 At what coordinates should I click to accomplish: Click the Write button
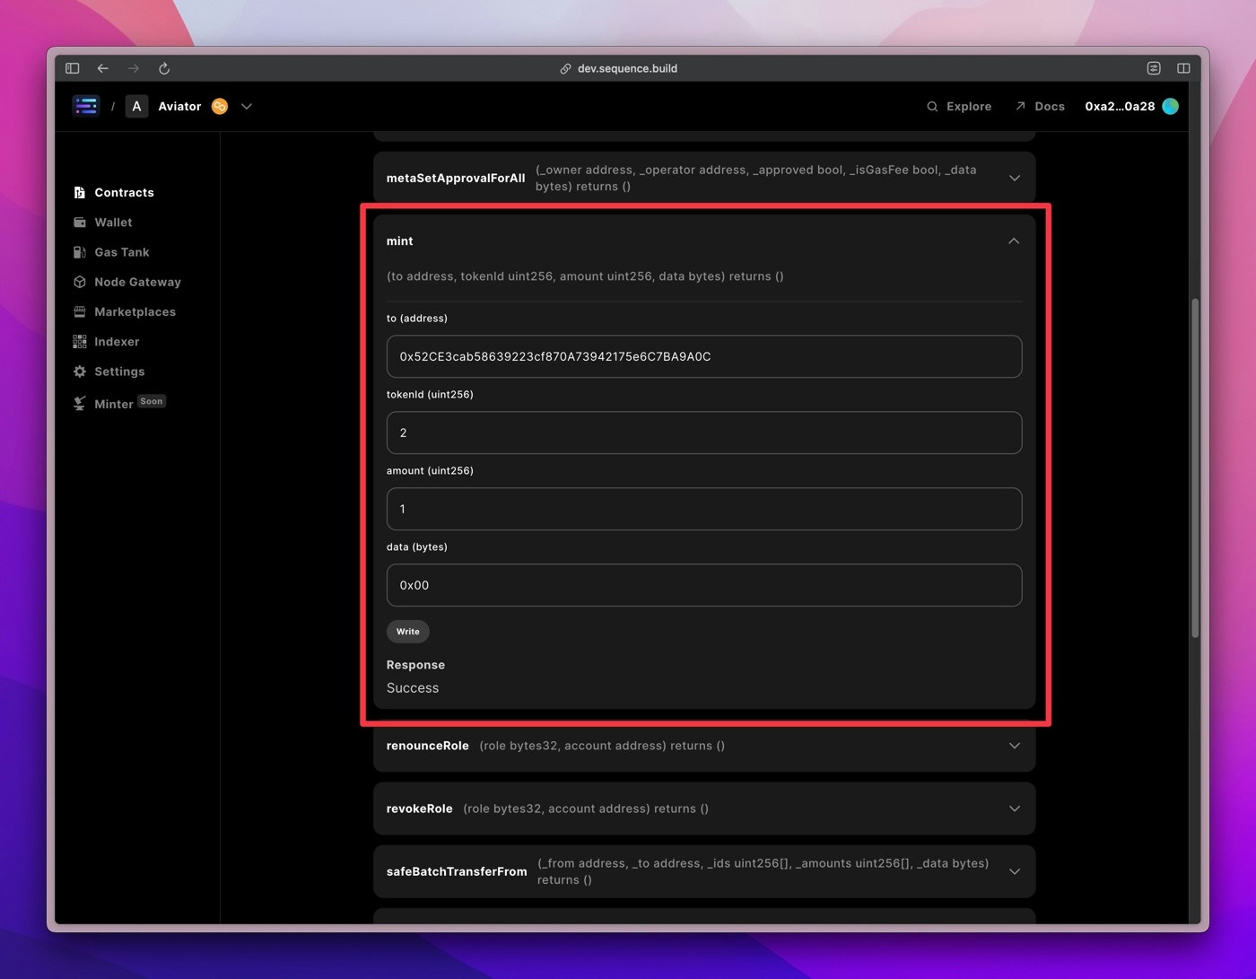[408, 632]
